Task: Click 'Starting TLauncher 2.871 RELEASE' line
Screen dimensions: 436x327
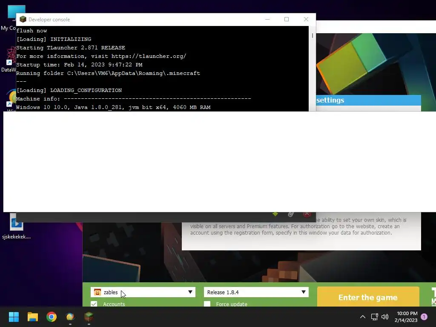Action: [x=71, y=48]
